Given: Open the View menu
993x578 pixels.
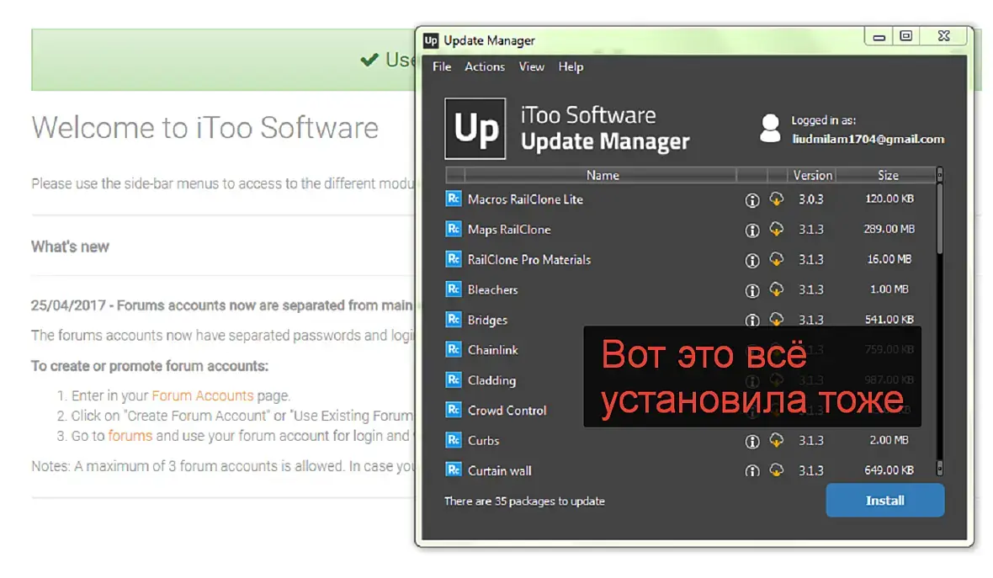Looking at the screenshot, I should pos(531,66).
